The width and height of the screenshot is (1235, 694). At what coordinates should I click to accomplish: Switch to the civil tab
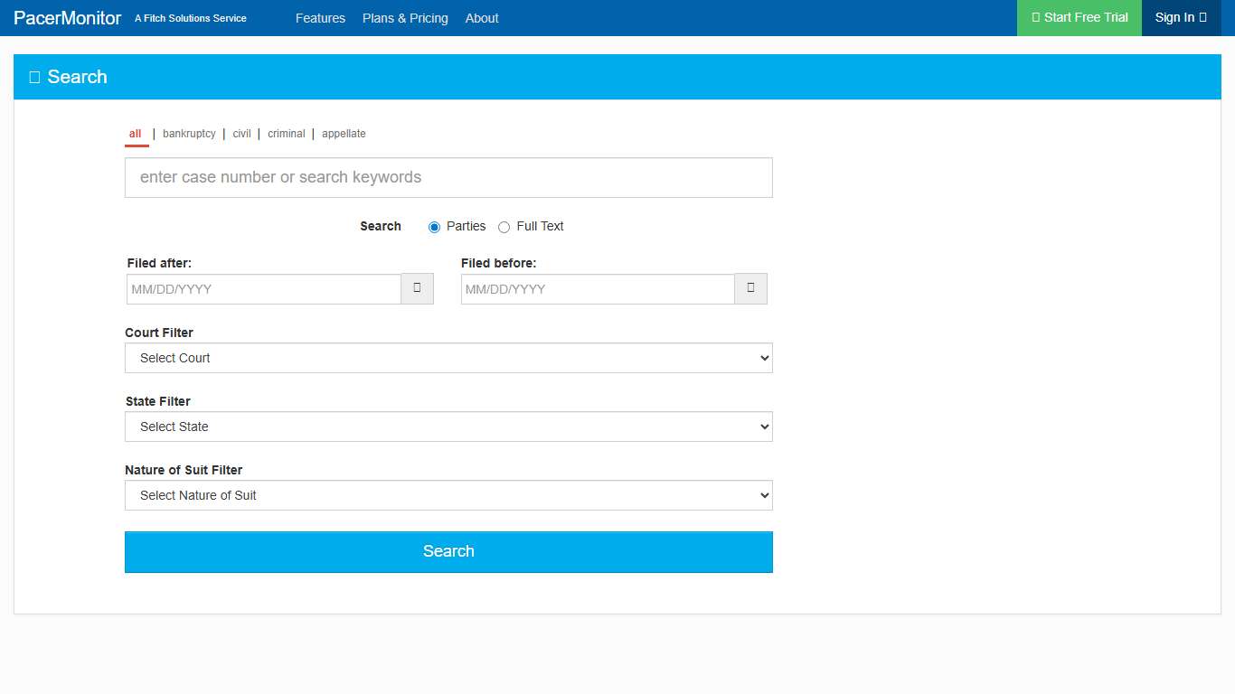click(241, 134)
